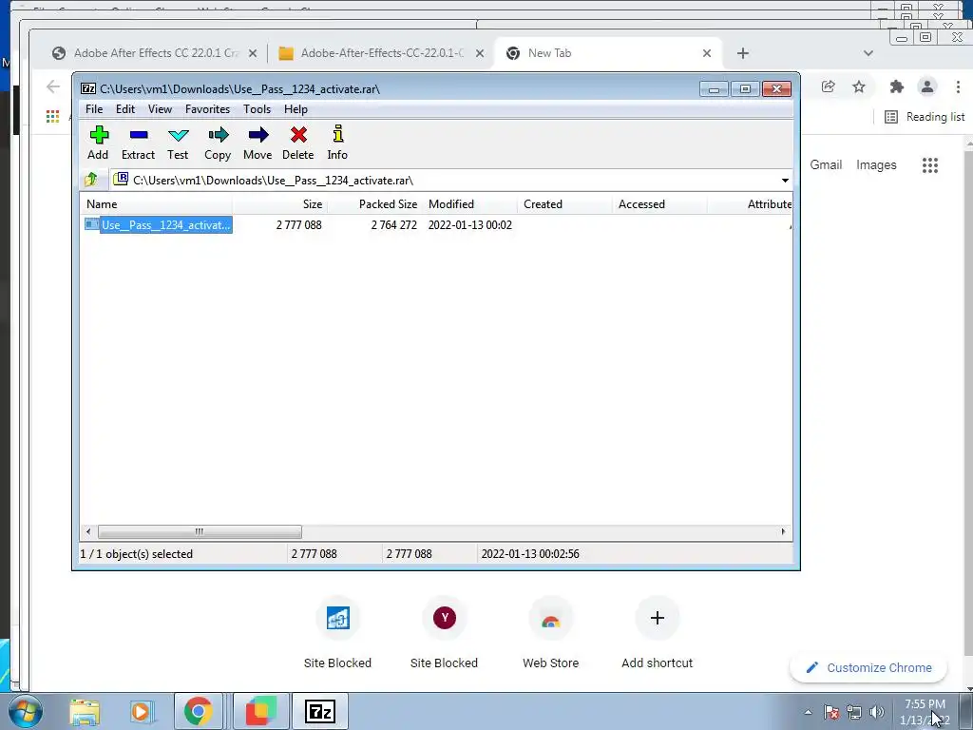Open the Web Store shortcut

(551, 632)
